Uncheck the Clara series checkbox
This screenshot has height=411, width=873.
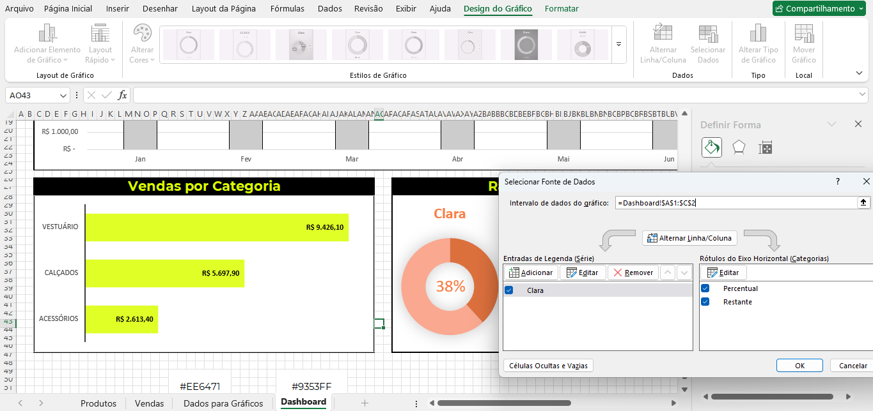[x=509, y=290]
